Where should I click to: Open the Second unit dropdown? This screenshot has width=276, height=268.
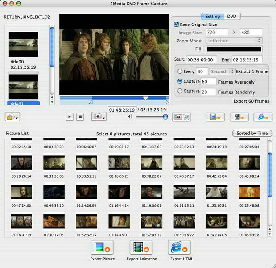(x=222, y=71)
